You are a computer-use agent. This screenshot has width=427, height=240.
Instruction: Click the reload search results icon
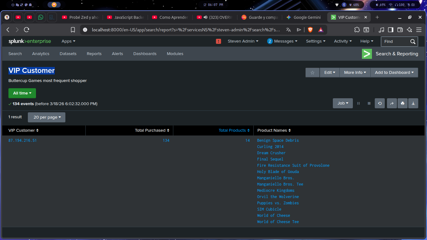pos(380,103)
